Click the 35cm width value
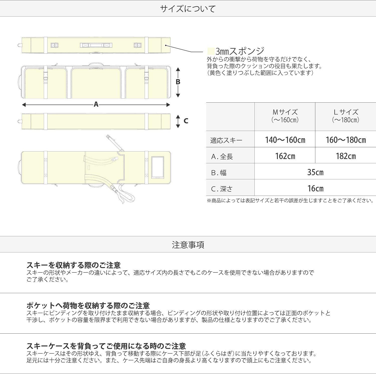This screenshot has height=374, width=376. (315, 172)
